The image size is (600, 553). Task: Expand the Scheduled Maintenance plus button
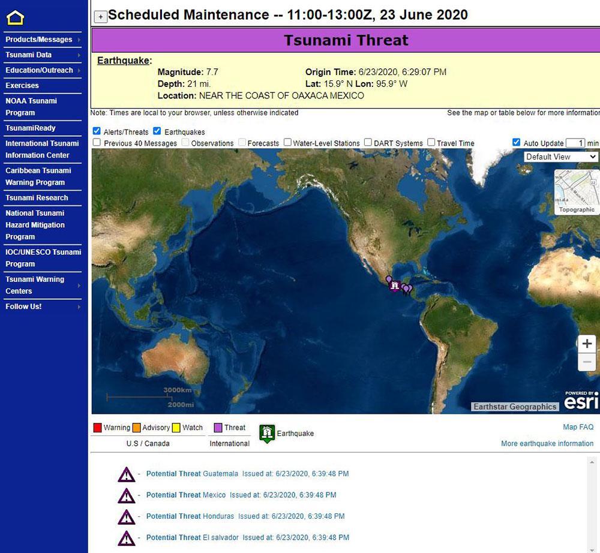tap(101, 17)
